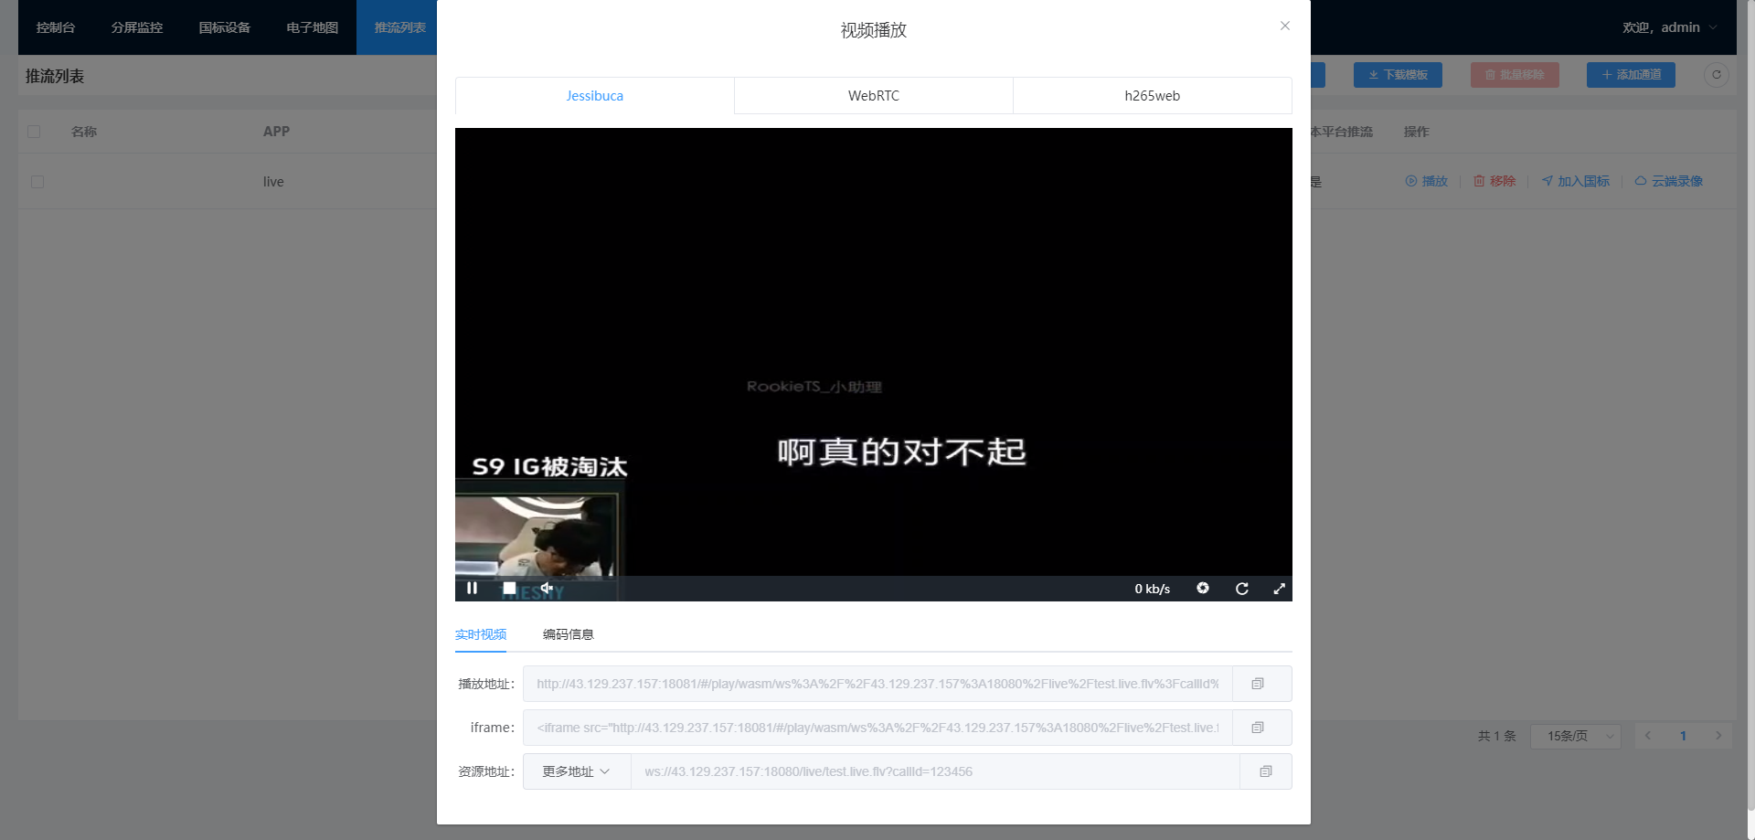The width and height of the screenshot is (1755, 840).
Task: Open 分屏监控 in the top navigation
Action: tap(137, 27)
